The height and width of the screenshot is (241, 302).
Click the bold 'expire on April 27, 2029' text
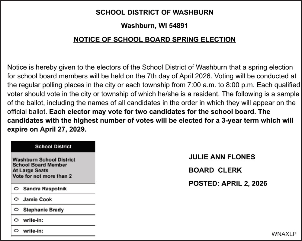[x=47, y=130]
